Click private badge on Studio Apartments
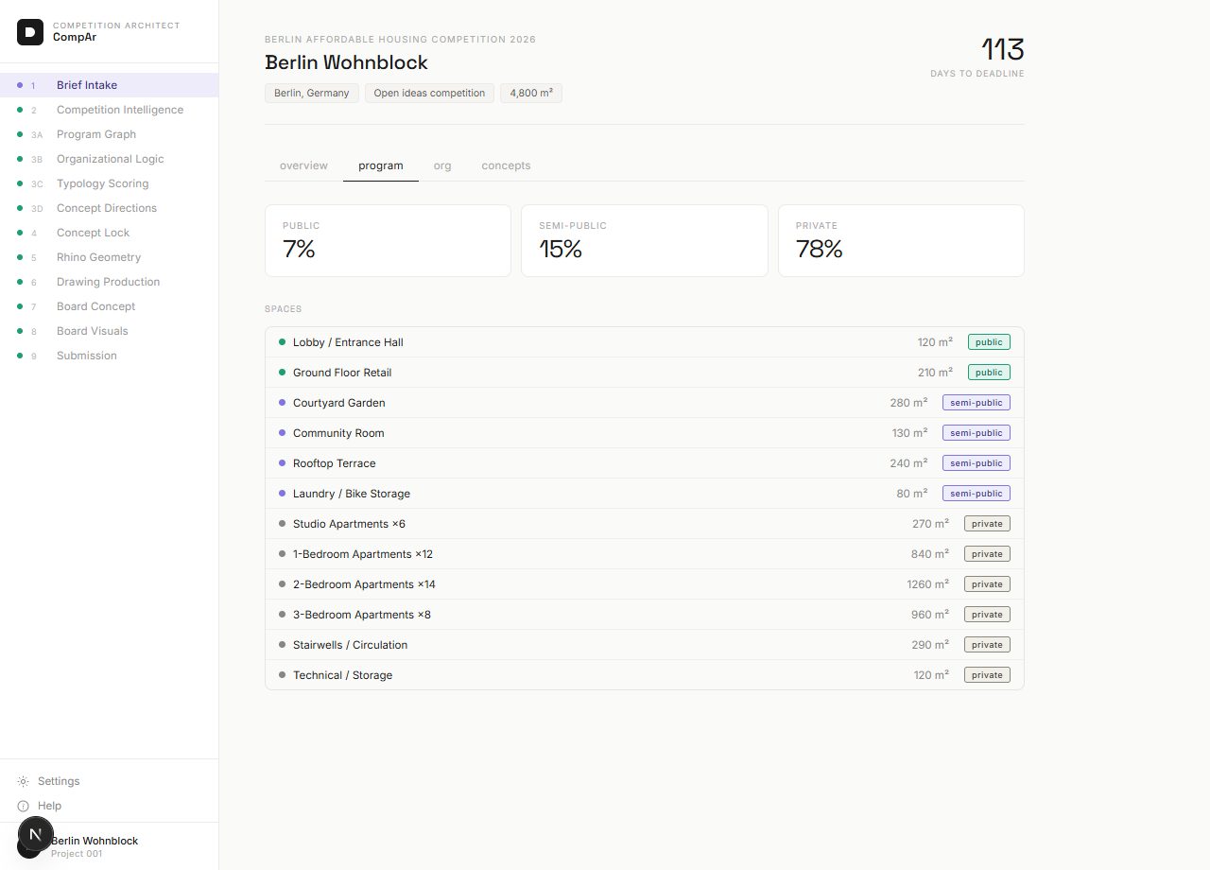This screenshot has width=1210, height=870. (x=987, y=524)
